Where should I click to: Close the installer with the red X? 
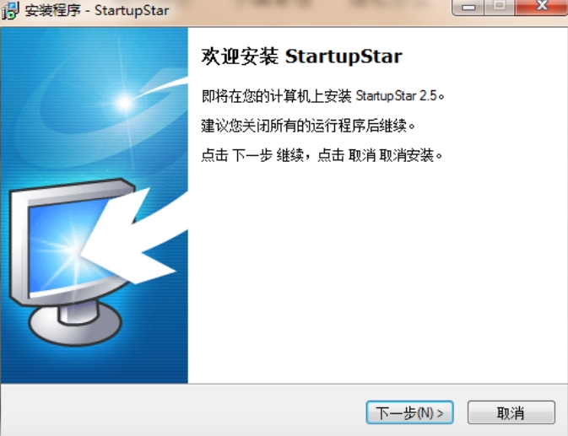[x=542, y=6]
